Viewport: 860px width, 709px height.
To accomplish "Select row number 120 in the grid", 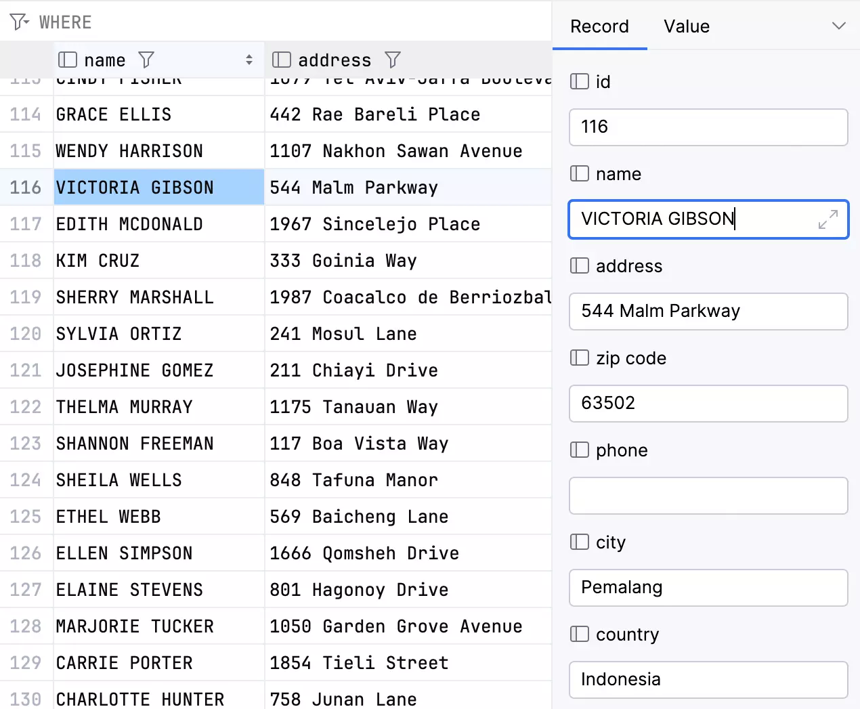I will [26, 334].
